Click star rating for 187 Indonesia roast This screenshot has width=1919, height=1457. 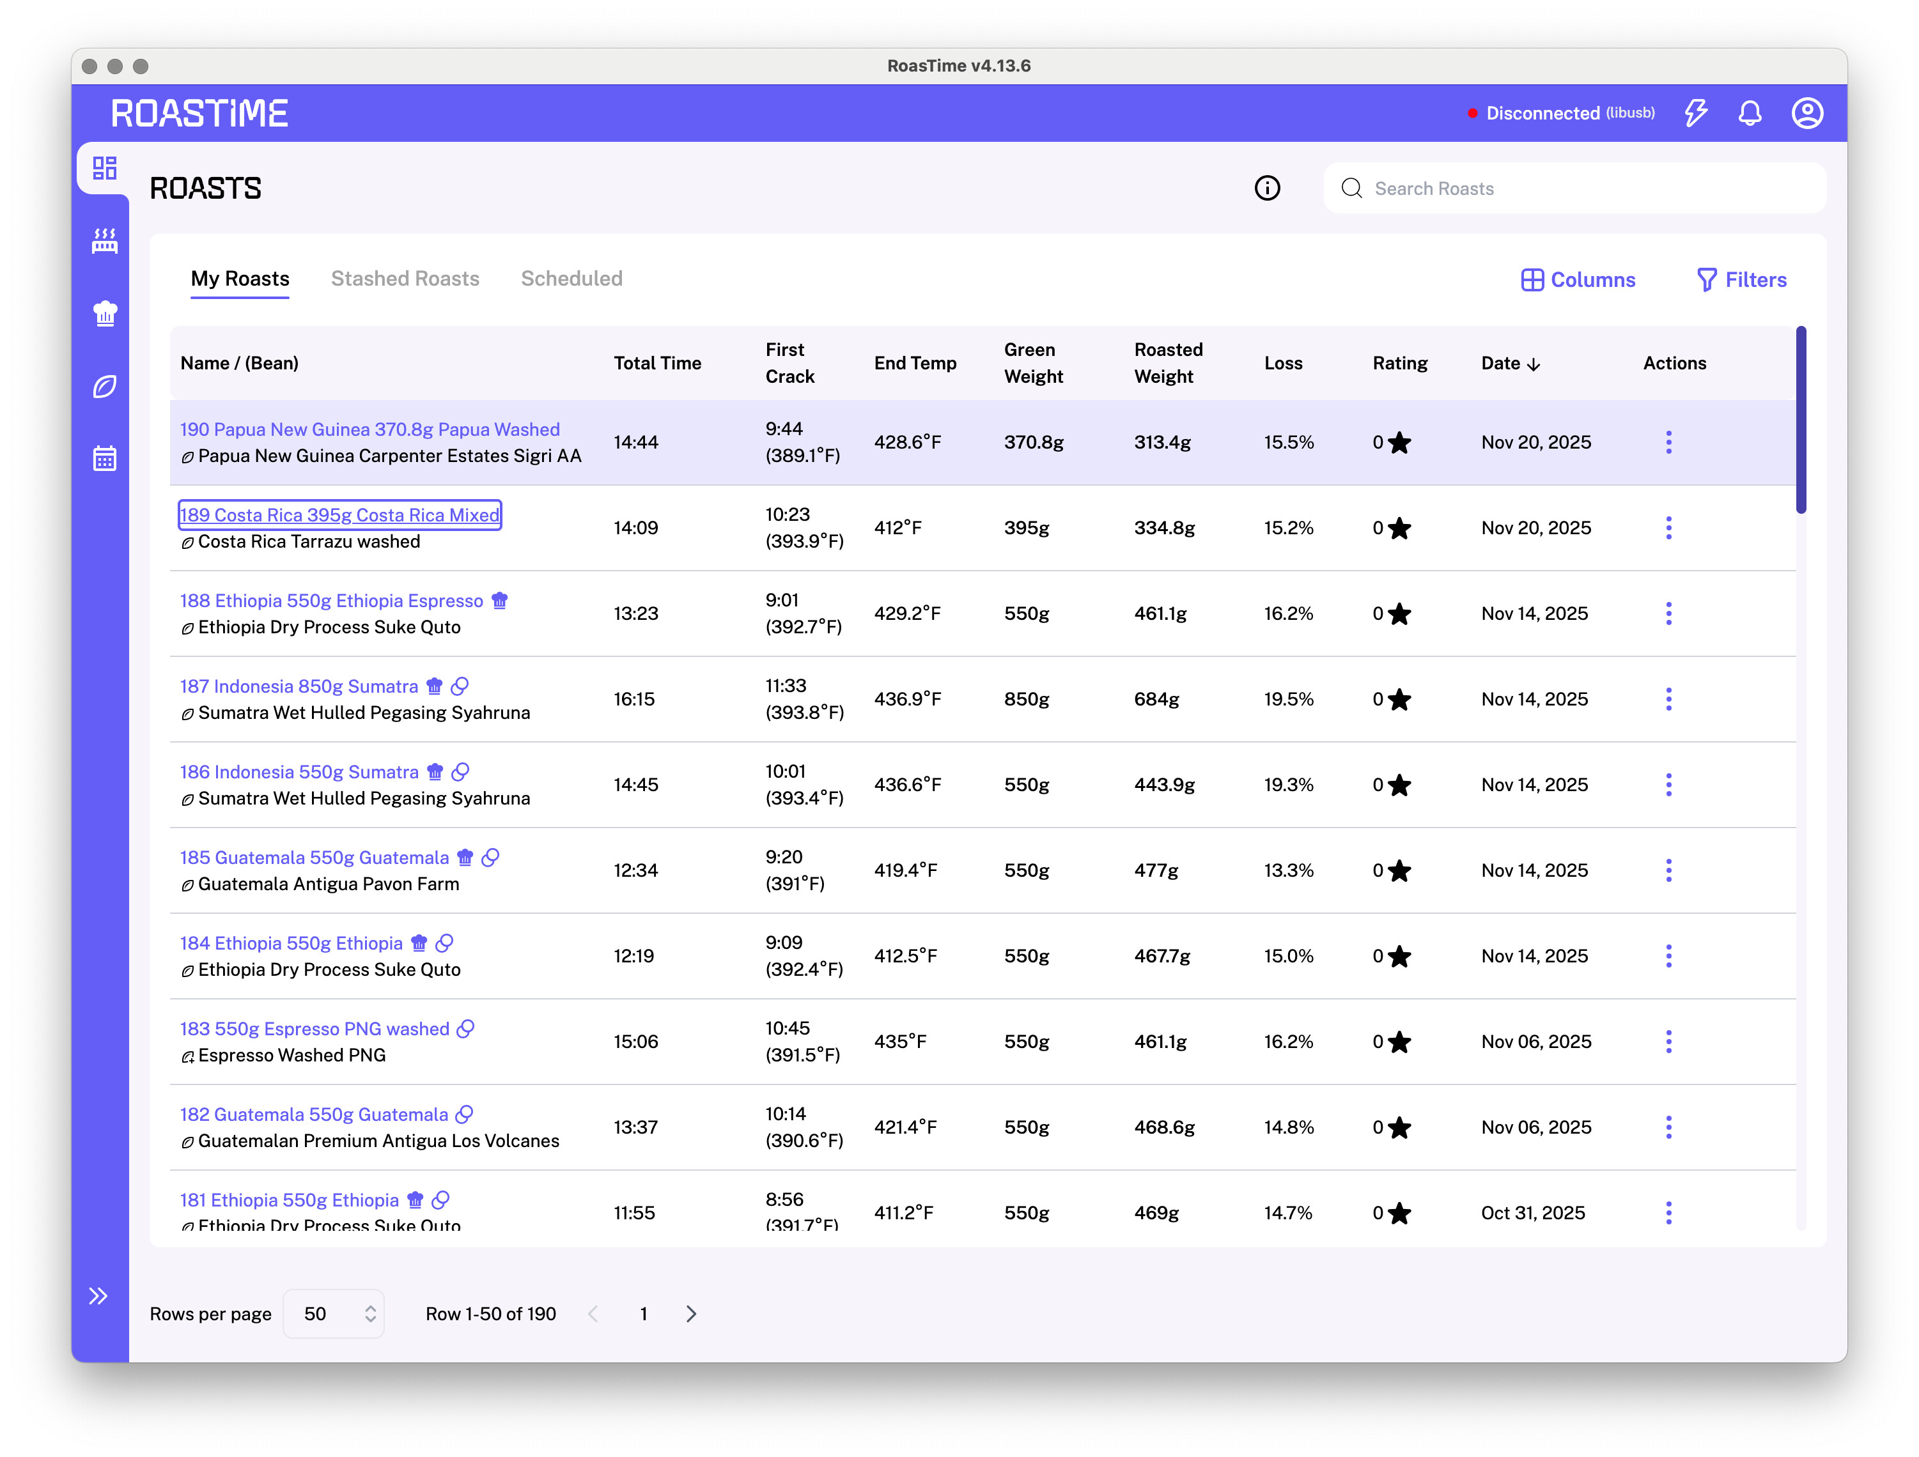tap(1399, 699)
